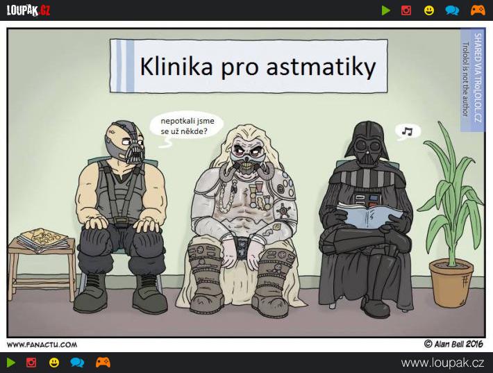Click the blue chat bubbles icon in footer
This screenshot has height=373, width=493.
[x=77, y=363]
